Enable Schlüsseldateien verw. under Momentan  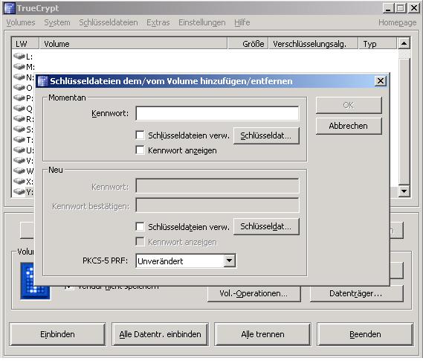coord(140,135)
